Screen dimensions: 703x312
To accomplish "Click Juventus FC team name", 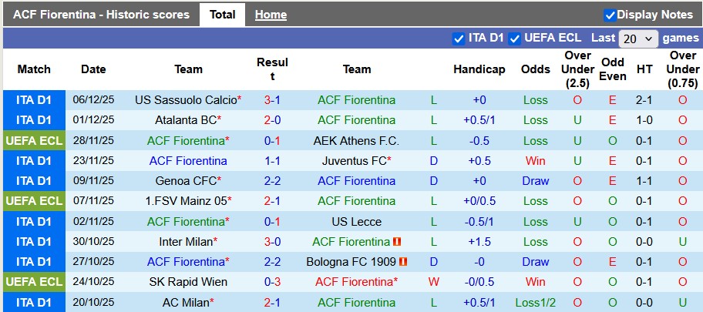I will [354, 161].
